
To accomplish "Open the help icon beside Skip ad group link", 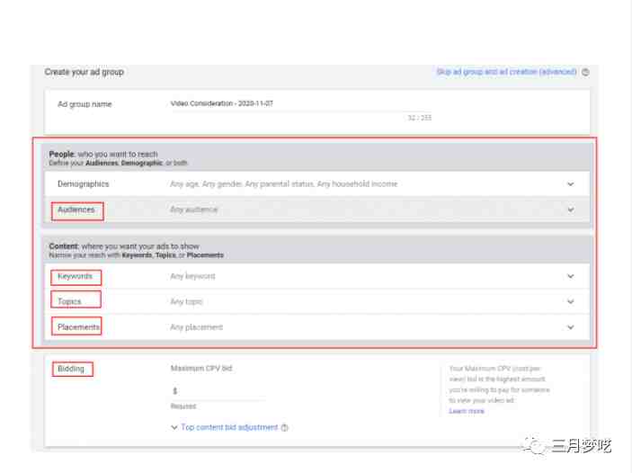I will 585,72.
